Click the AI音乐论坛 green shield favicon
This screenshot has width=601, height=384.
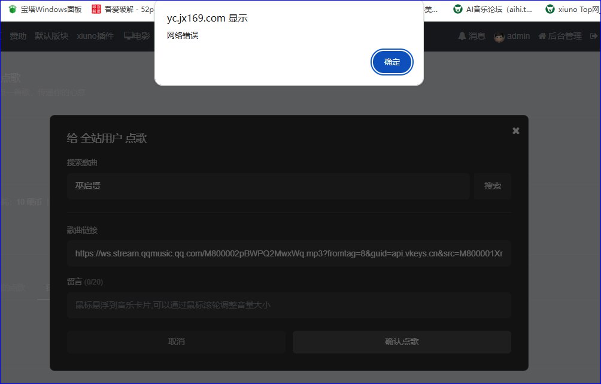pyautogui.click(x=459, y=9)
